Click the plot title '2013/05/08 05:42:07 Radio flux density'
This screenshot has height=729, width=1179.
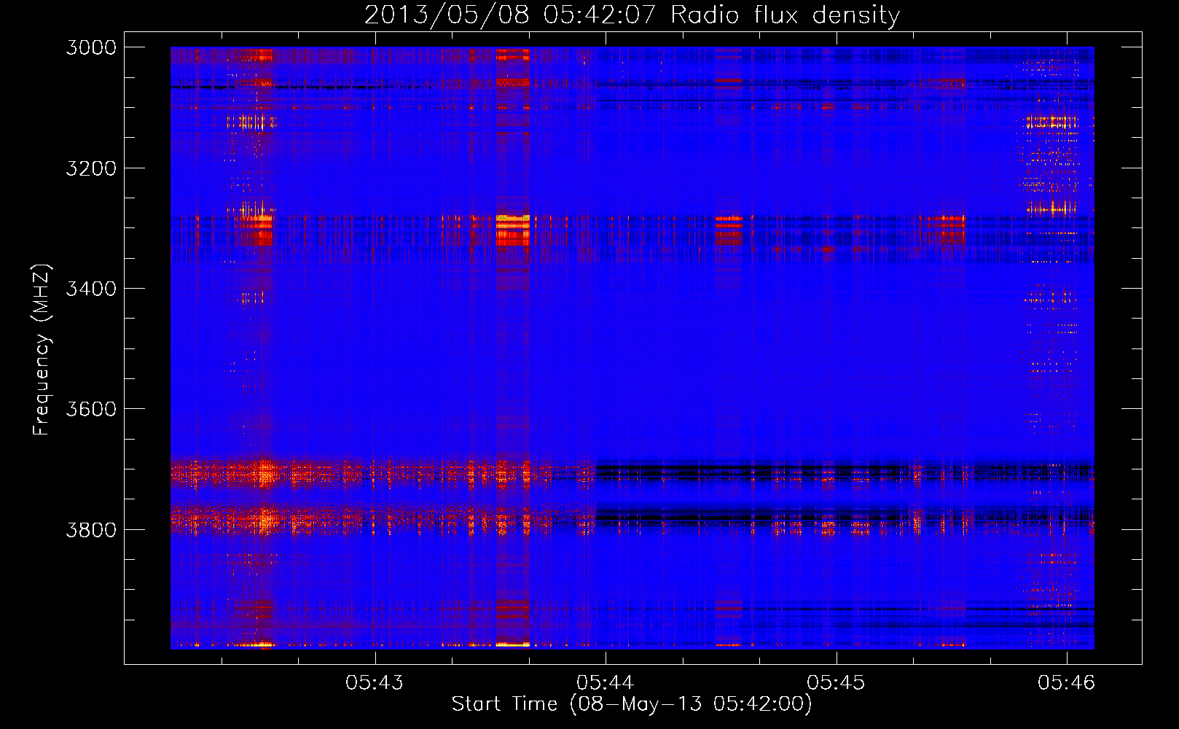[x=632, y=15]
